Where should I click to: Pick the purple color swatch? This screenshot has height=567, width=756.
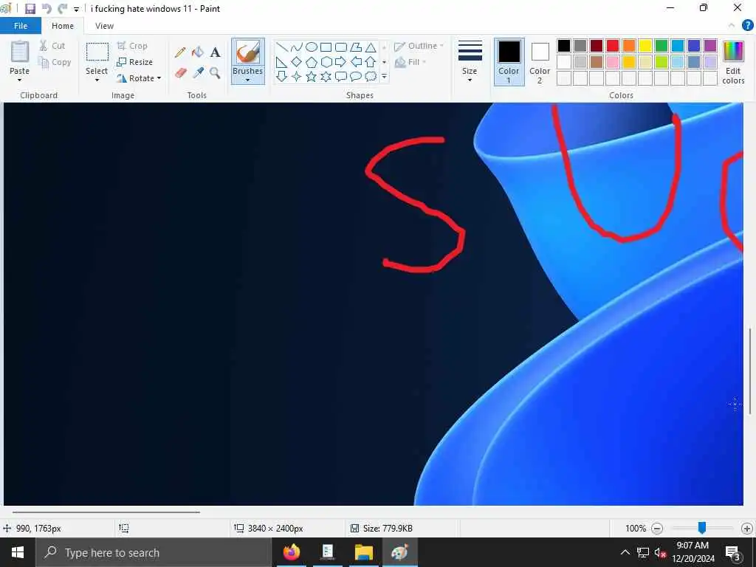[710, 46]
